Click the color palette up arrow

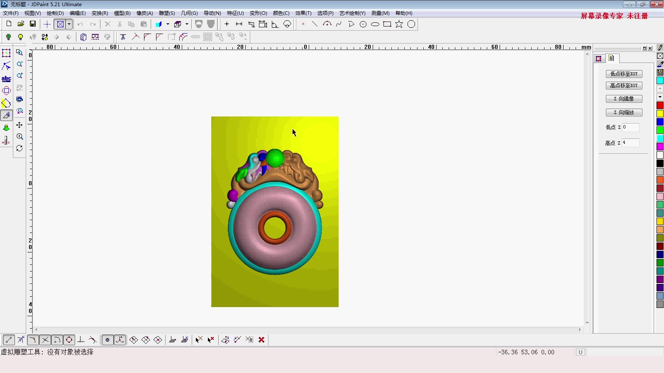pos(660,89)
